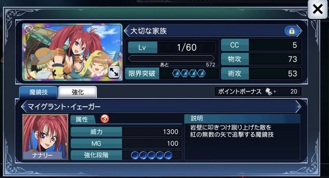Click the 大切な家族 card illustration
Image resolution: width=329 pixels, height=178 pixels.
(72, 52)
